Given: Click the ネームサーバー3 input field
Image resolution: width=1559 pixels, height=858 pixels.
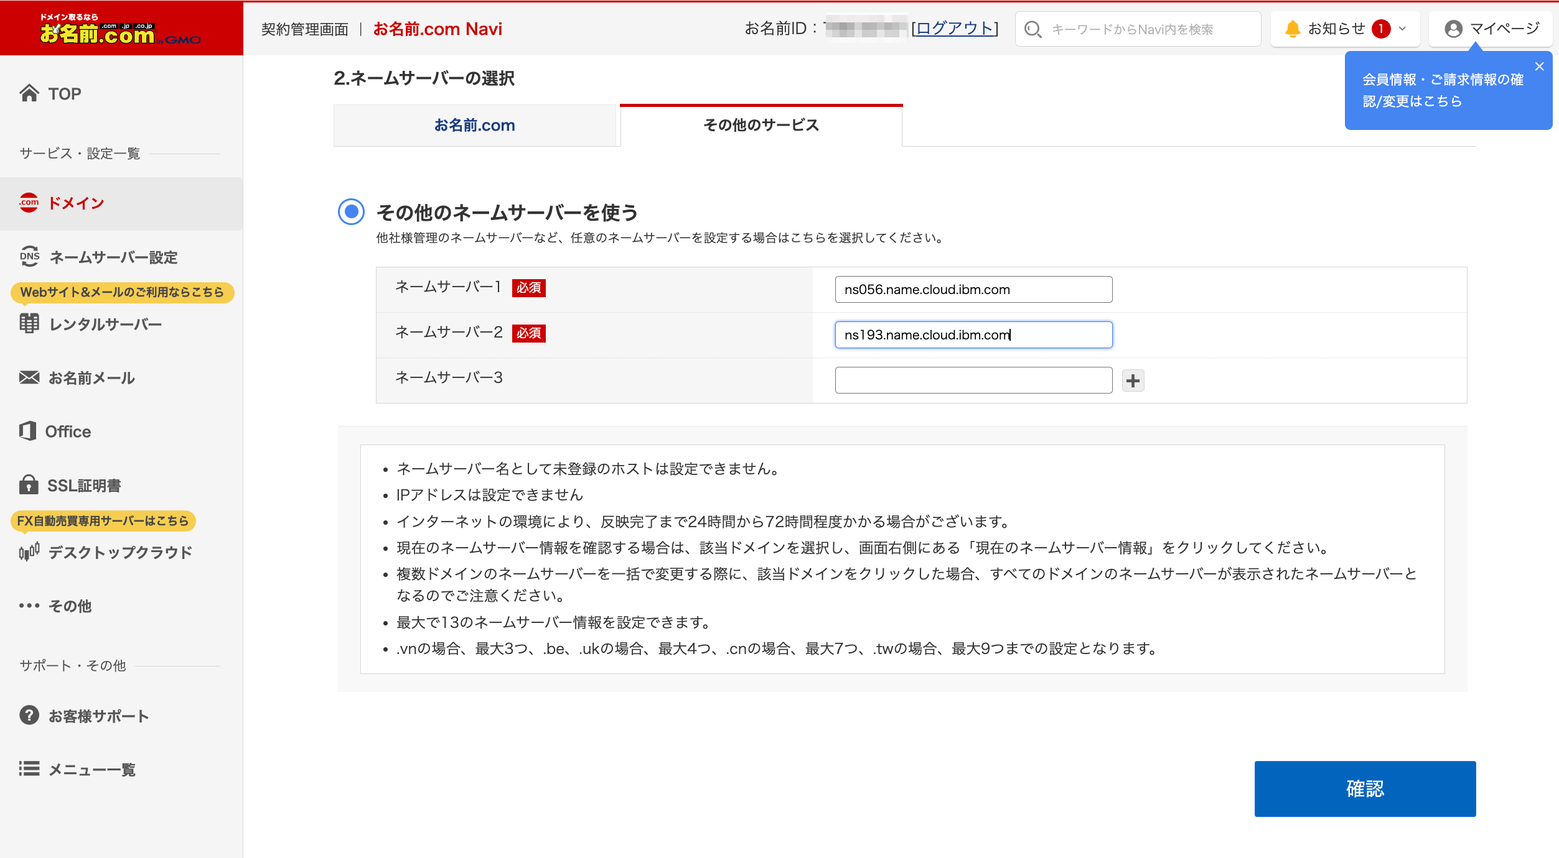Looking at the screenshot, I should [x=973, y=380].
